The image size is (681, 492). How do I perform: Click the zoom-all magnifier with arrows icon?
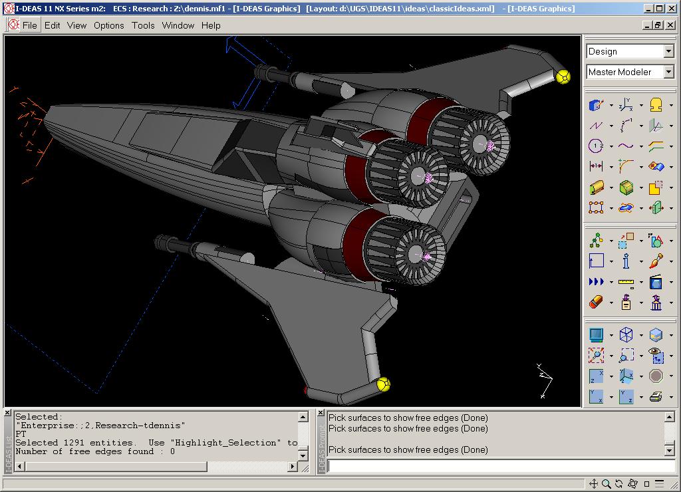point(596,356)
